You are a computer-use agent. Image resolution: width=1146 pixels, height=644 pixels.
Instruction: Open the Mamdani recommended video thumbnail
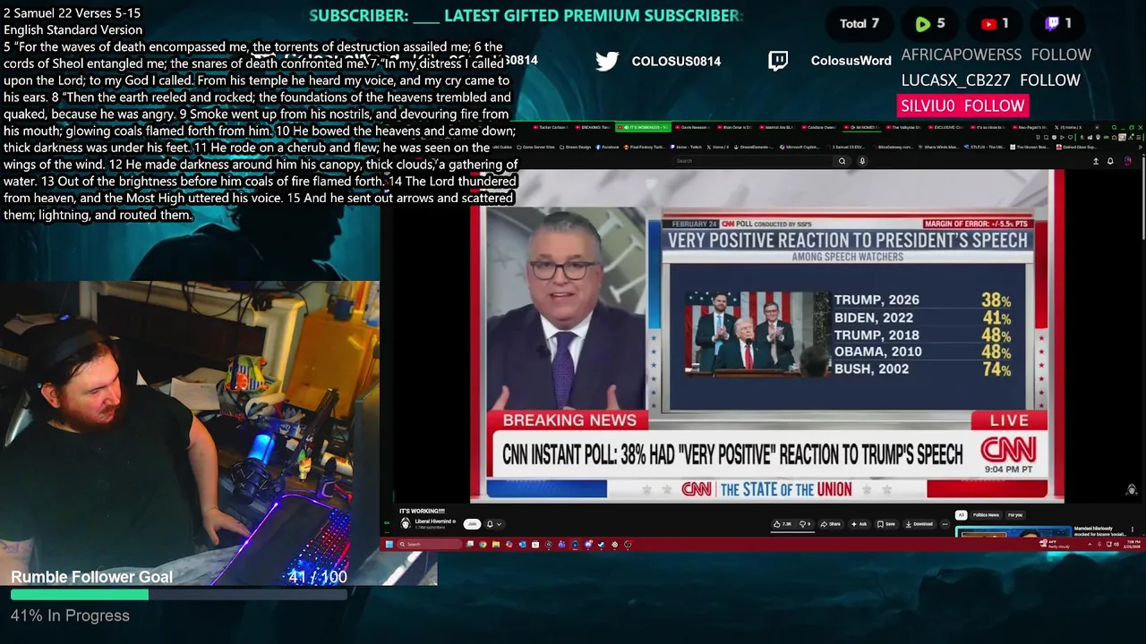(1013, 533)
